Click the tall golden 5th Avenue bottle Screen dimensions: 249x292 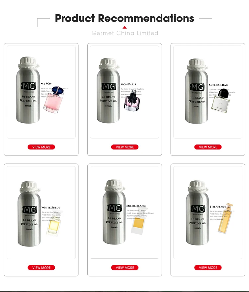tap(225, 218)
